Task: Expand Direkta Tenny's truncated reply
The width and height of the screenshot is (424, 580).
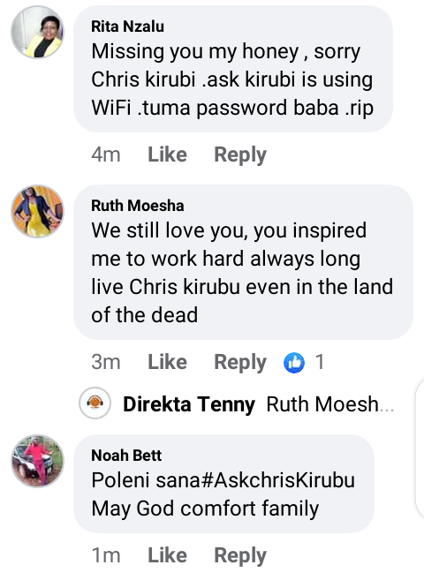Action: 330,404
